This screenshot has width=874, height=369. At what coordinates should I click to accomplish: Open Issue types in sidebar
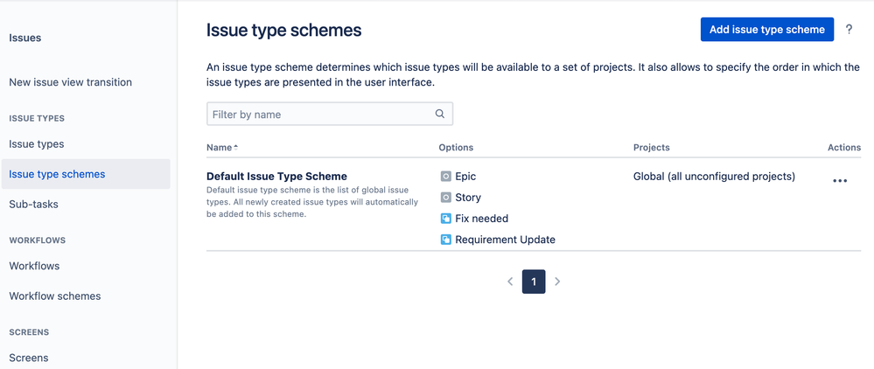37,143
